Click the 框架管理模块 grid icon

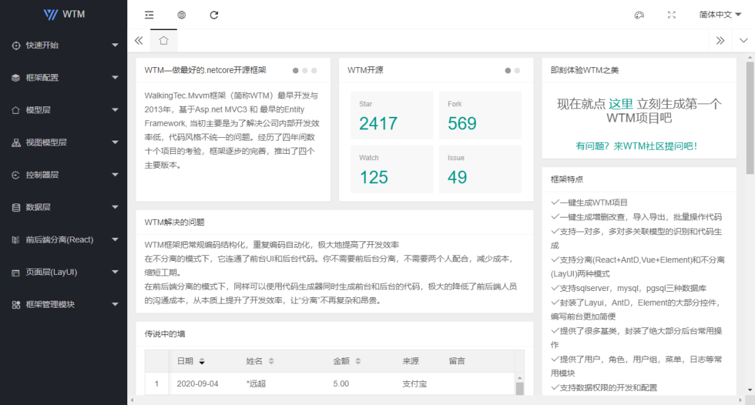(16, 304)
